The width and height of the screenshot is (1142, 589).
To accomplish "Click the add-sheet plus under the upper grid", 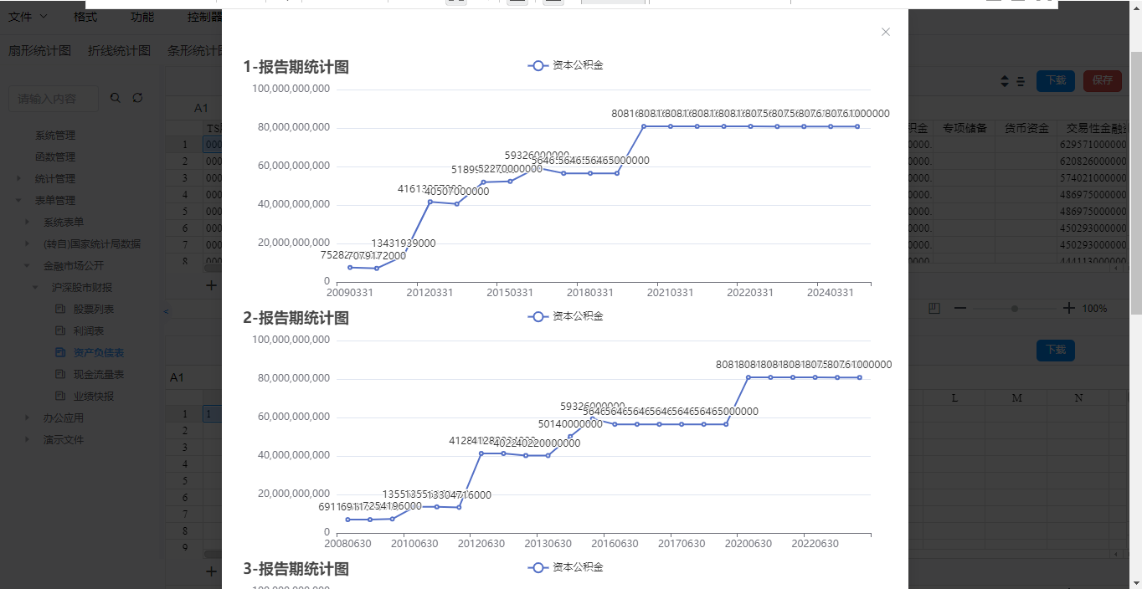I will (x=211, y=285).
